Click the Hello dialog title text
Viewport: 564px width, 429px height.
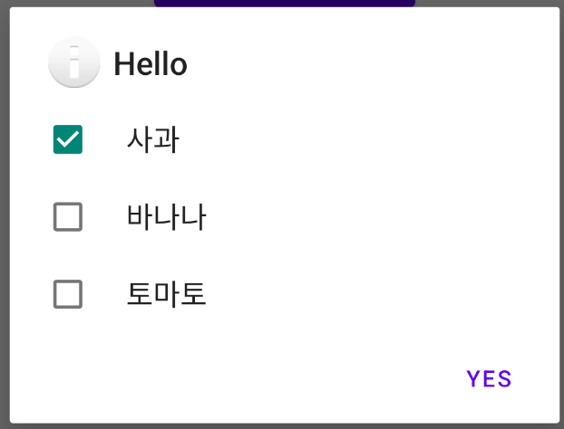(x=151, y=64)
